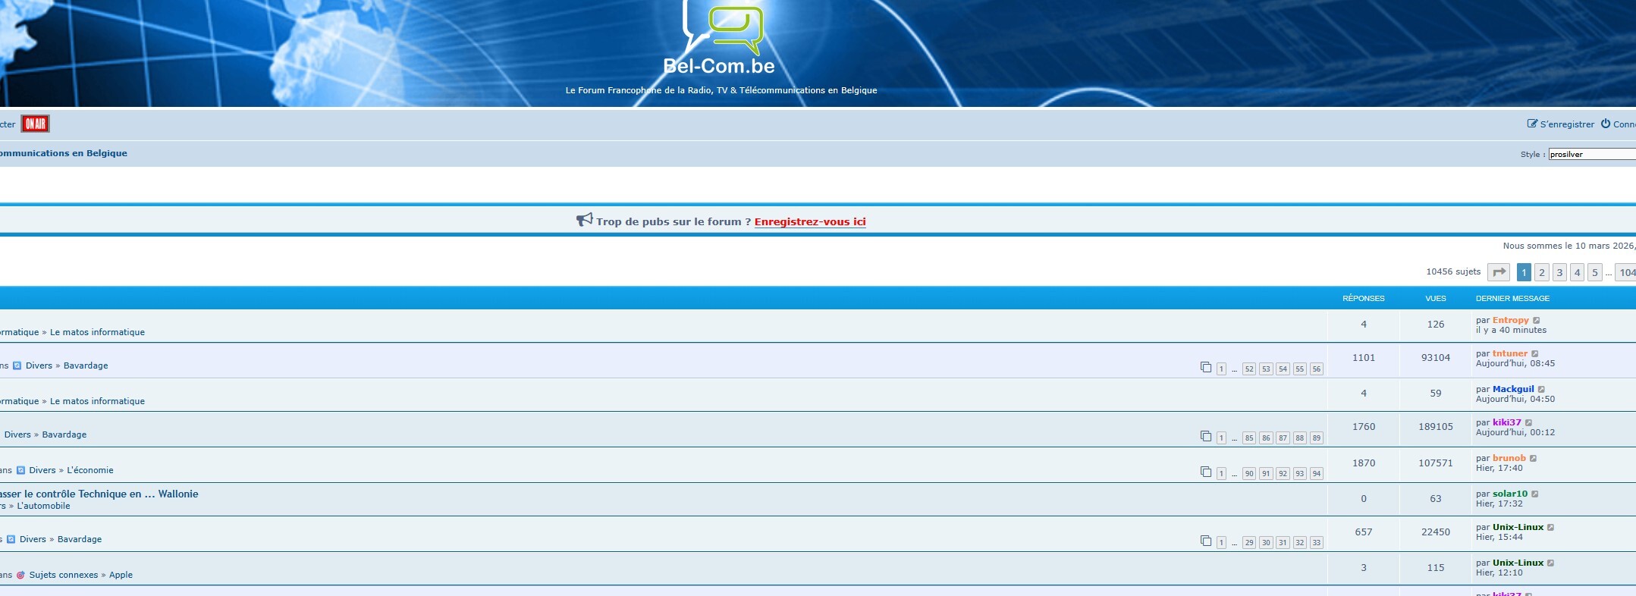Click the pink icon before Sujets connexes
The height and width of the screenshot is (596, 1636).
[20, 575]
